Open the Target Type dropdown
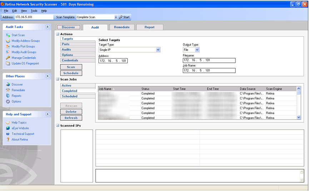This screenshot has height=191, width=309. tap(158, 50)
